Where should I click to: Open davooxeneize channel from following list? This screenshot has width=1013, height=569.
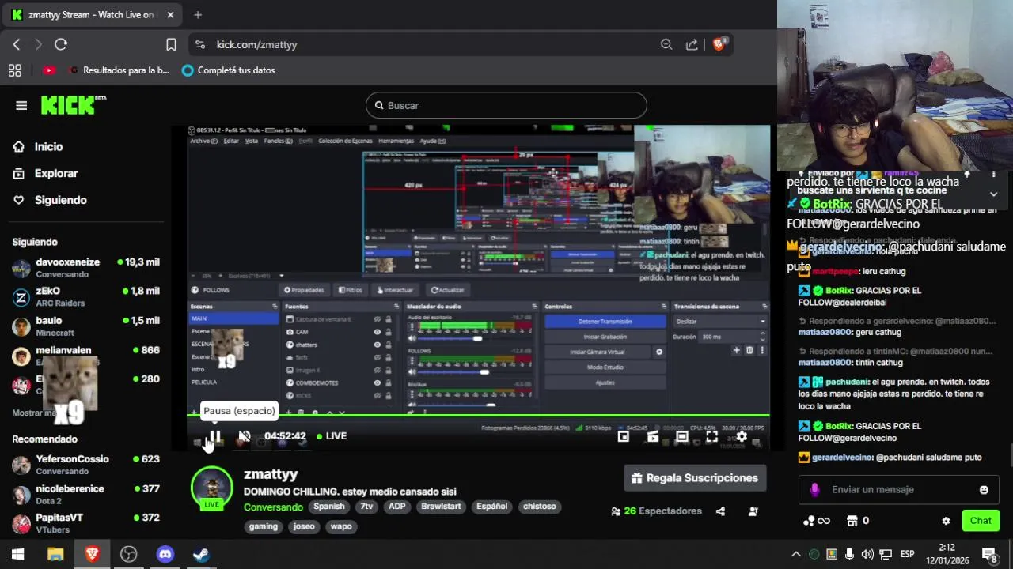tap(85, 268)
